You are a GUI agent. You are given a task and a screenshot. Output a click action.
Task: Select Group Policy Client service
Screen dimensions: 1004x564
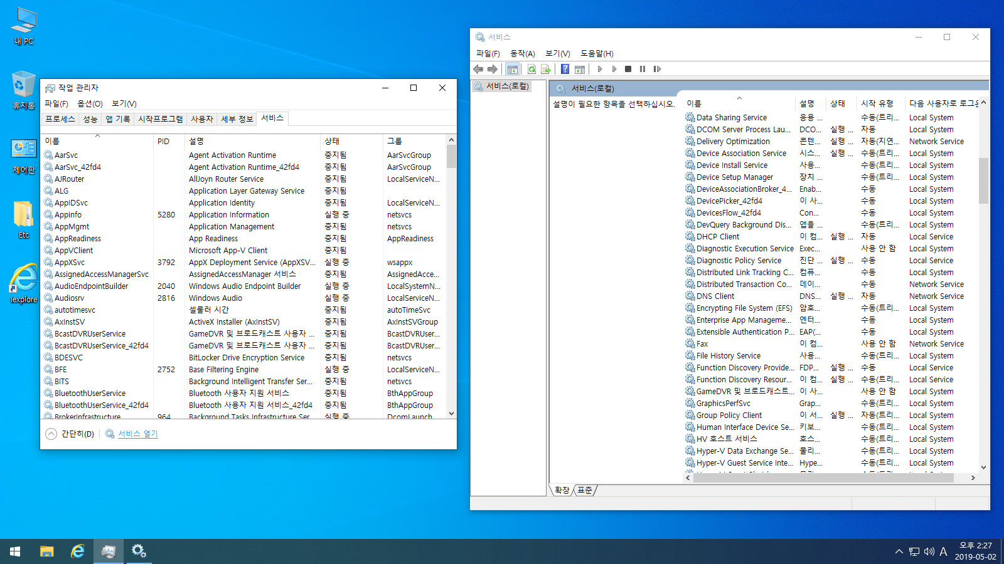[831, 415]
